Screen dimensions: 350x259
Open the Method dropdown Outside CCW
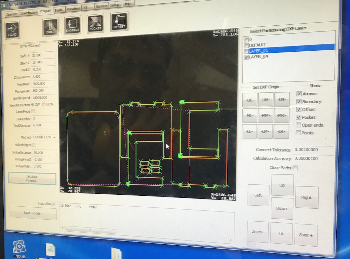44,137
